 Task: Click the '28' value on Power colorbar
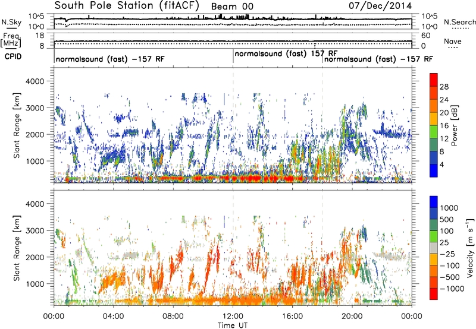[x=444, y=87]
